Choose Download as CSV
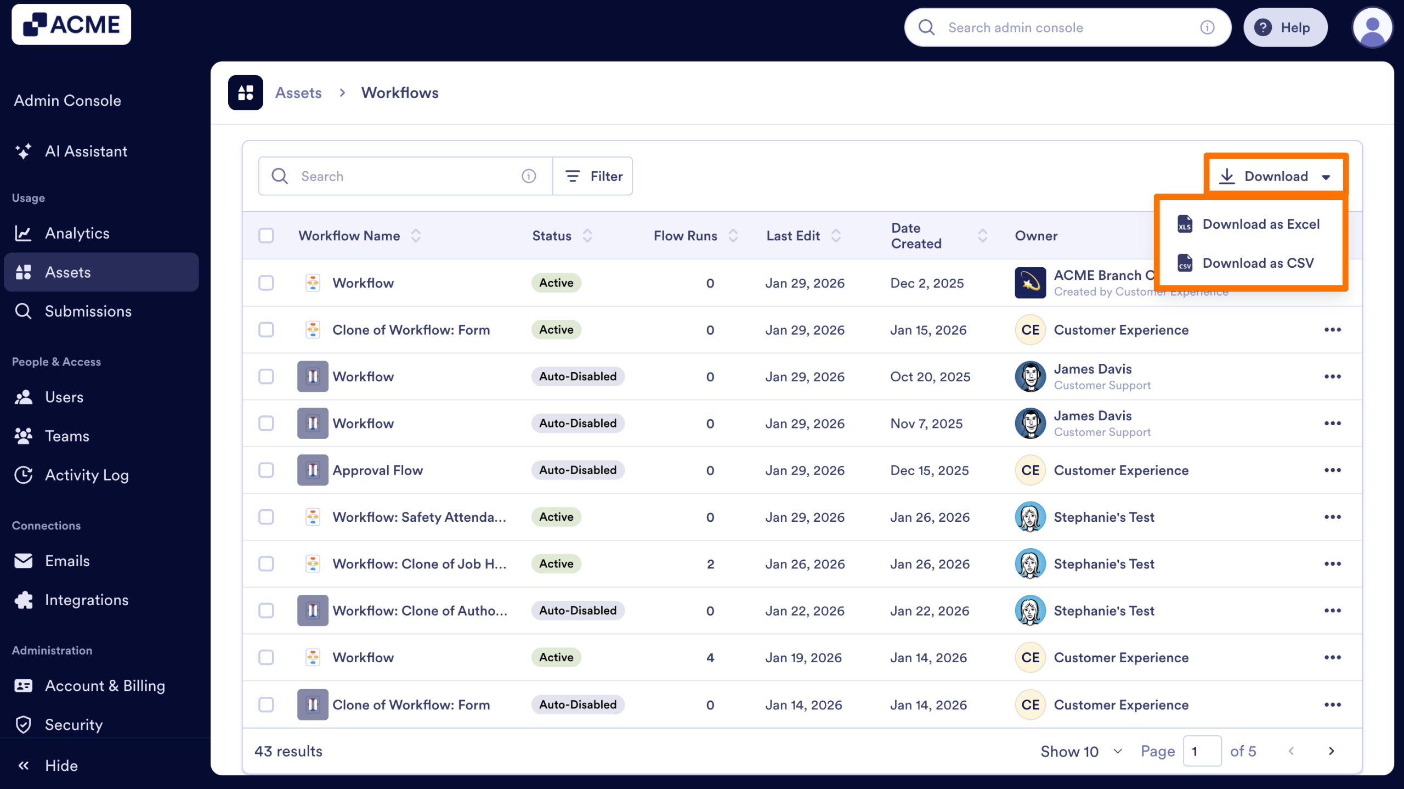 (x=1258, y=263)
